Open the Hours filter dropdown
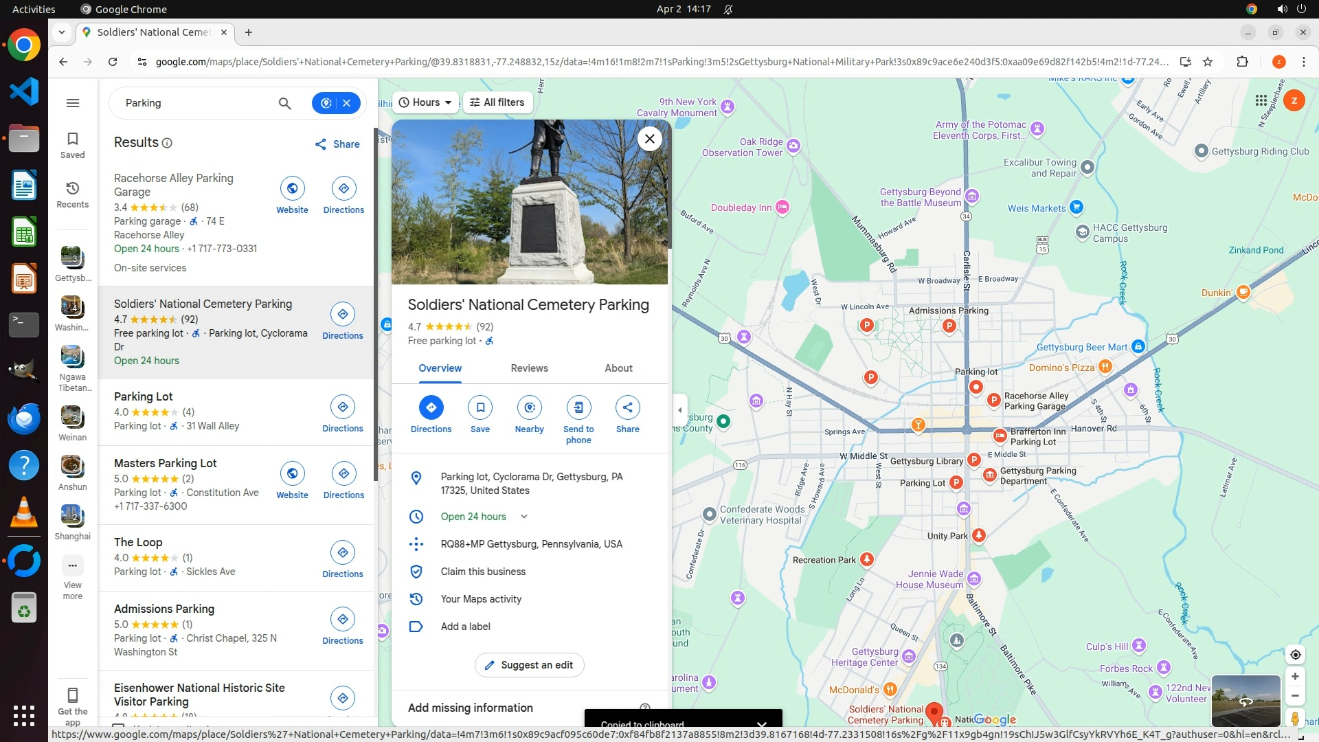1319x742 pixels. pos(425,102)
